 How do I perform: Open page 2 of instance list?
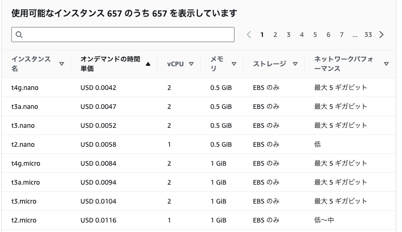(275, 35)
